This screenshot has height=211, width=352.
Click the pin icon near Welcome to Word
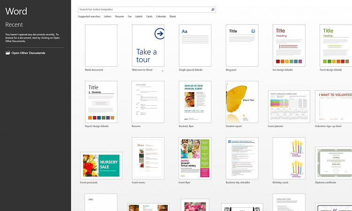tap(162, 71)
